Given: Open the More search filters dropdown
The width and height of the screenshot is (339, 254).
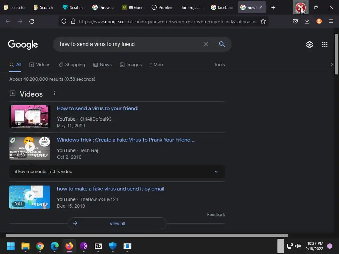Looking at the screenshot, I should [157, 64].
